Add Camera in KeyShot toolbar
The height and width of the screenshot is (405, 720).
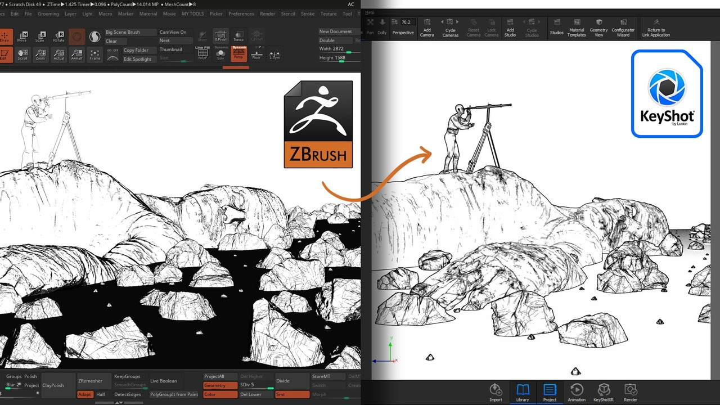(427, 28)
